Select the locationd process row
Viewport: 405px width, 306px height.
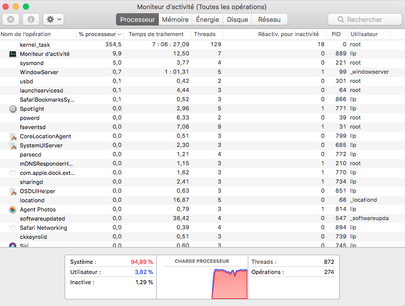pos(202,200)
